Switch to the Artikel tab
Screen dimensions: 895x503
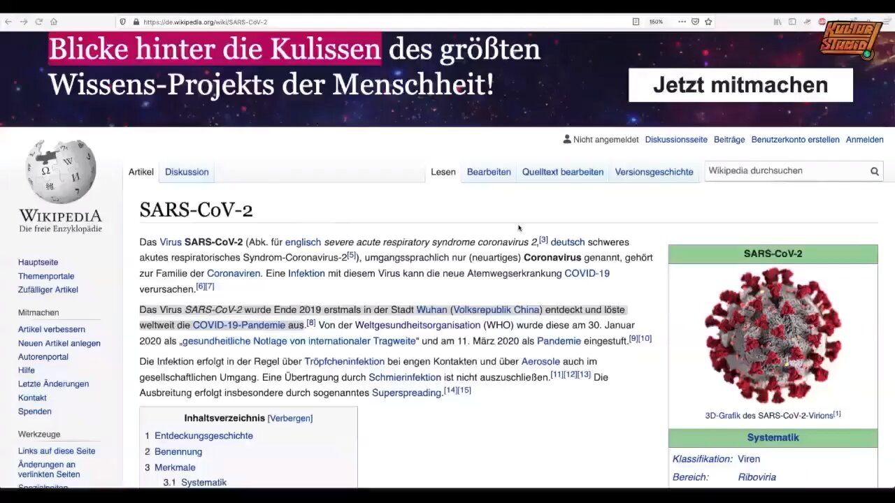(x=141, y=172)
